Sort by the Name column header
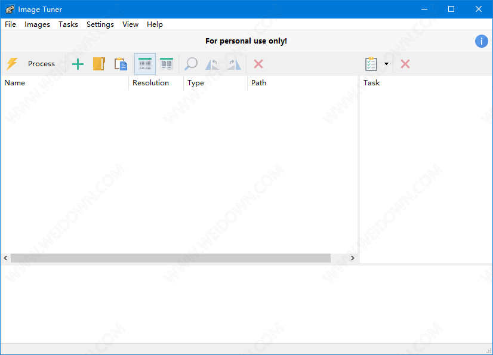 coord(64,83)
